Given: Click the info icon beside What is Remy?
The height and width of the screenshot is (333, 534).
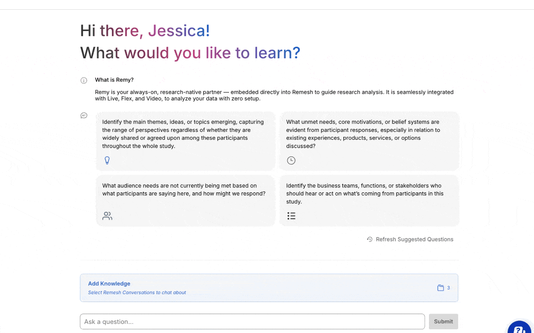Looking at the screenshot, I should [84, 80].
